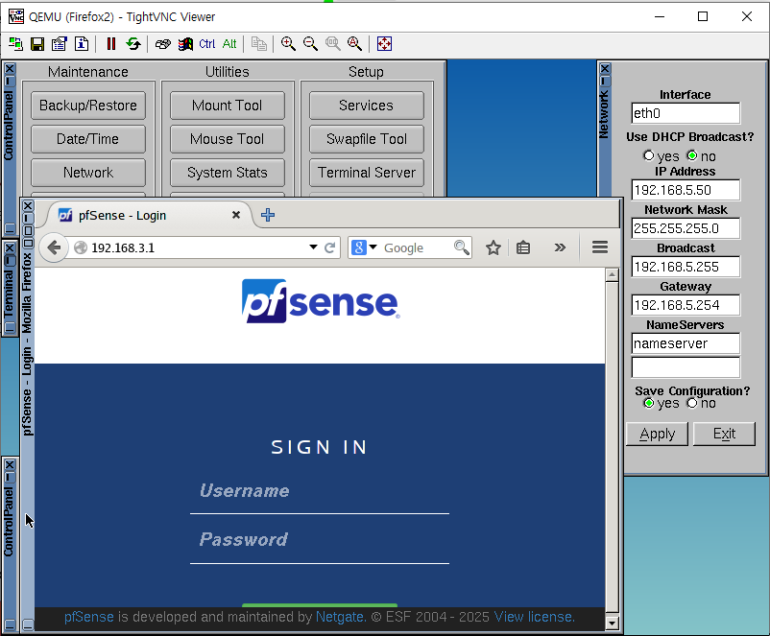Screen dimensions: 770x636
Task: Open new connection icon in TightVNC toolbar
Action: point(15,44)
